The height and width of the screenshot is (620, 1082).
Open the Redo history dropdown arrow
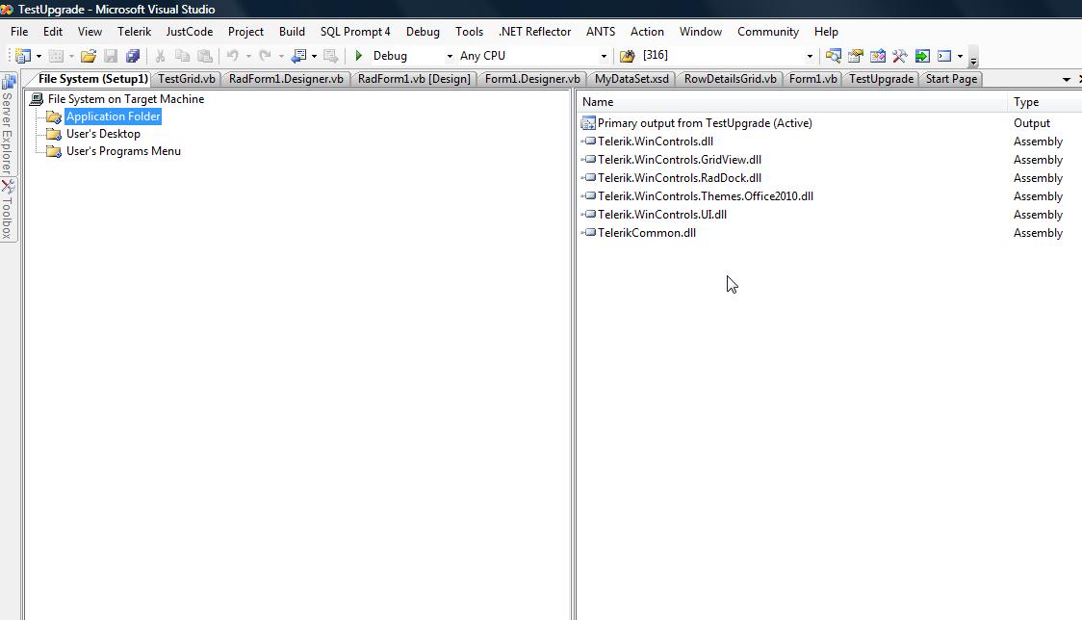[x=281, y=56]
